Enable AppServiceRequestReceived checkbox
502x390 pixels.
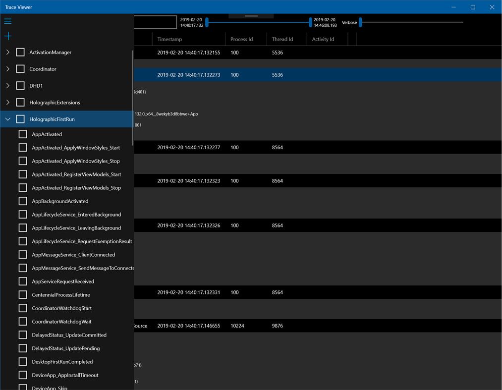23,281
